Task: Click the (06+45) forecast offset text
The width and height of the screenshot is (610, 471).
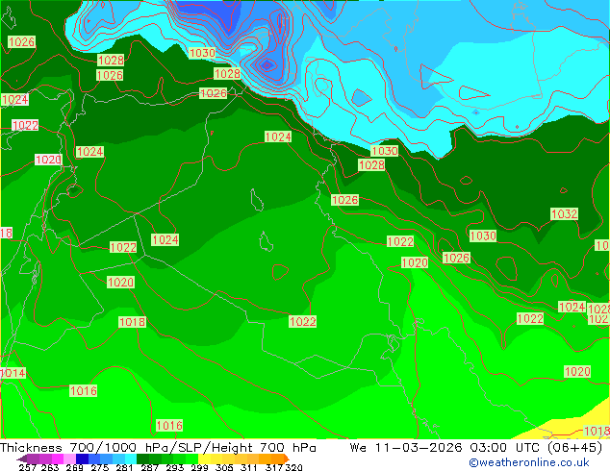Action: coord(574,448)
